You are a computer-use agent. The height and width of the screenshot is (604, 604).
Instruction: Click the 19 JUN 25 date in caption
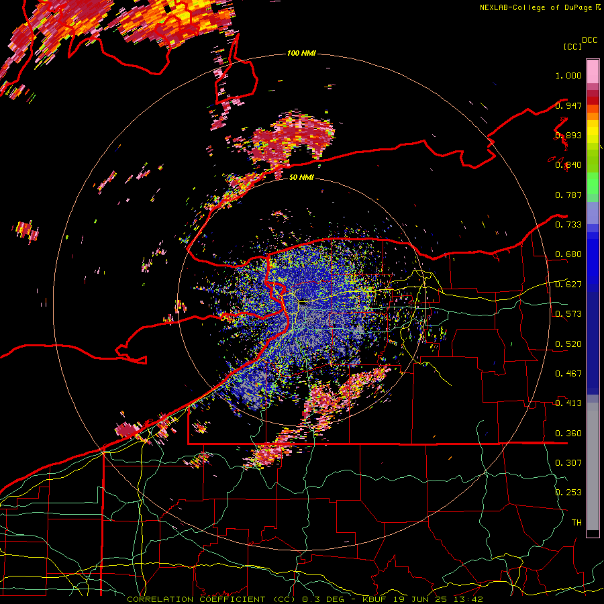(421, 599)
